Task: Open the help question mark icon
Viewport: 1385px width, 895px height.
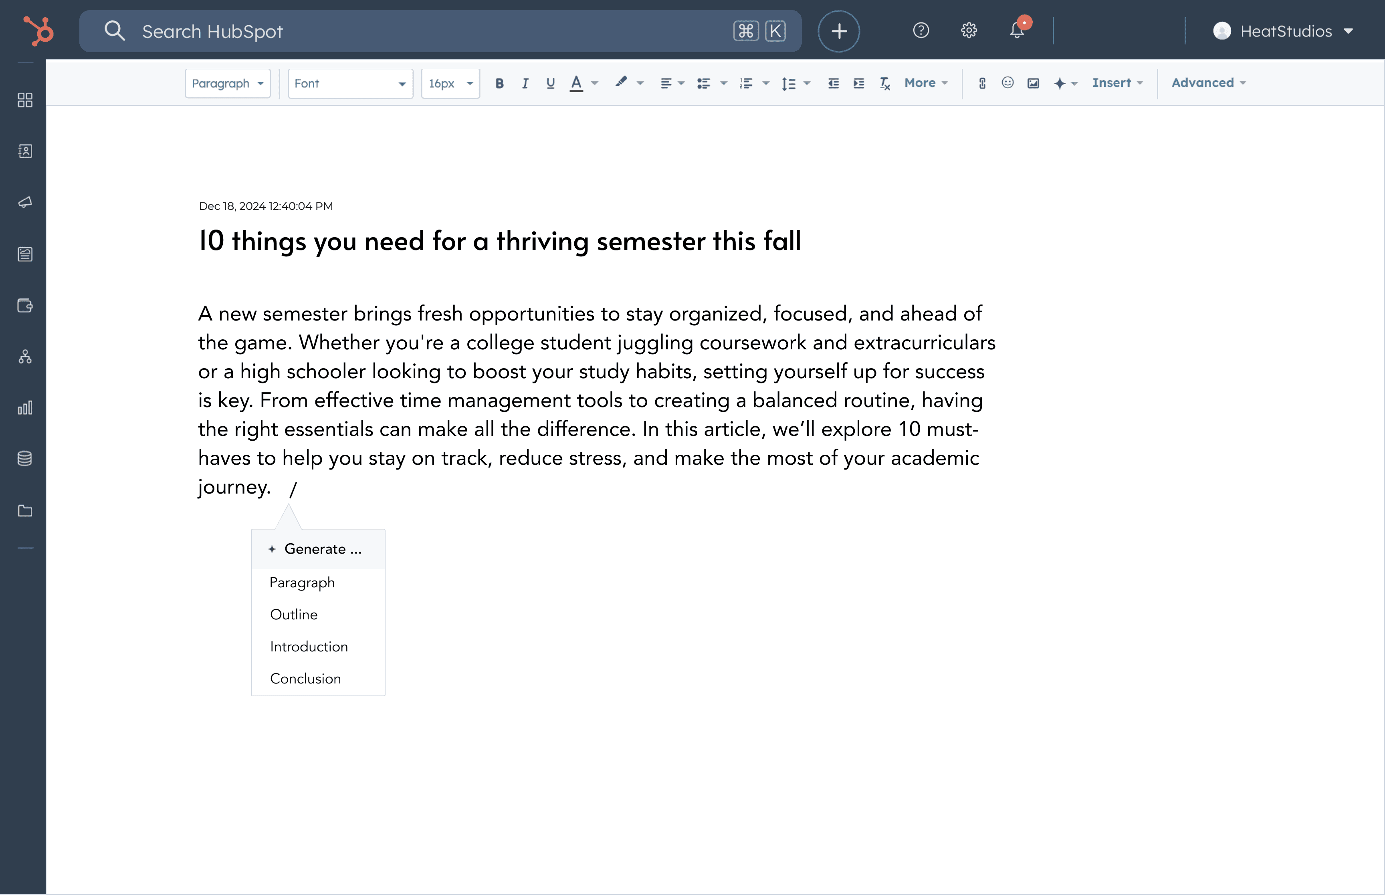Action: point(921,30)
